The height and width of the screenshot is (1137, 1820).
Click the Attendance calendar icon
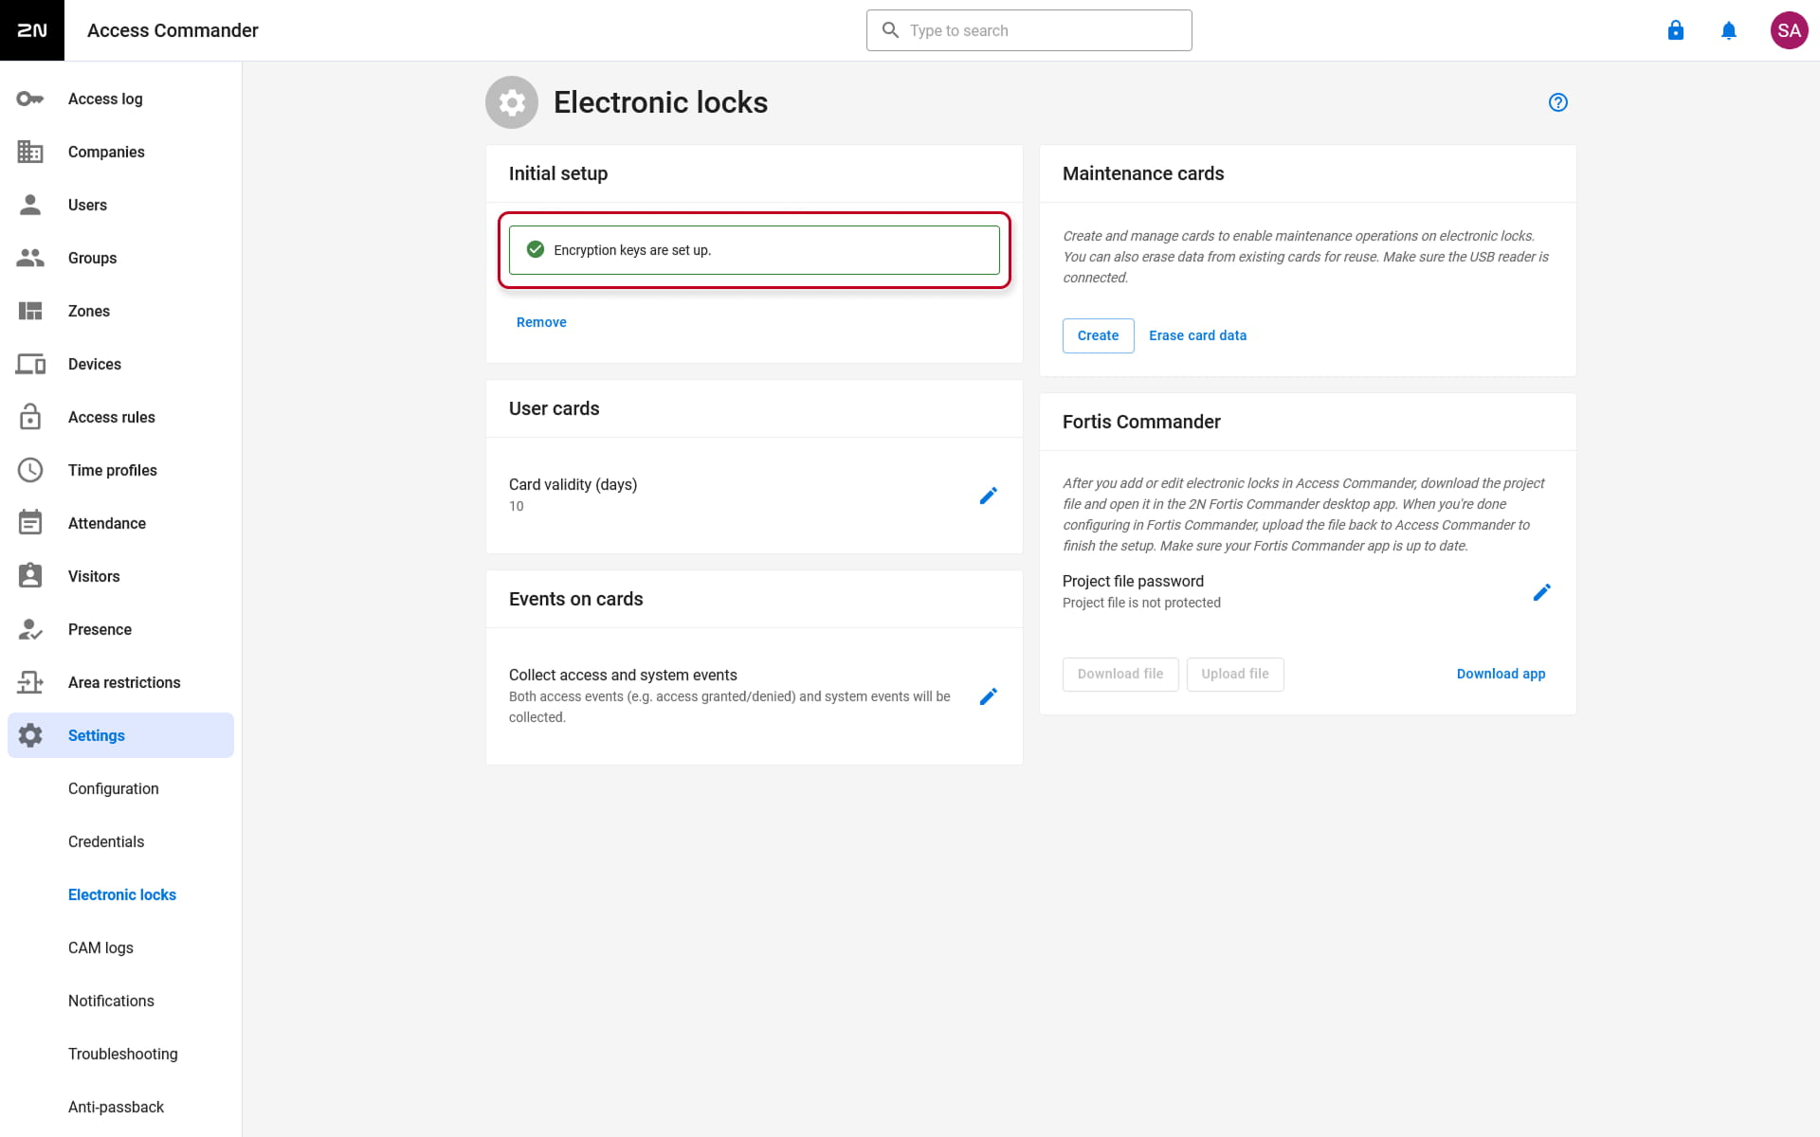click(30, 523)
